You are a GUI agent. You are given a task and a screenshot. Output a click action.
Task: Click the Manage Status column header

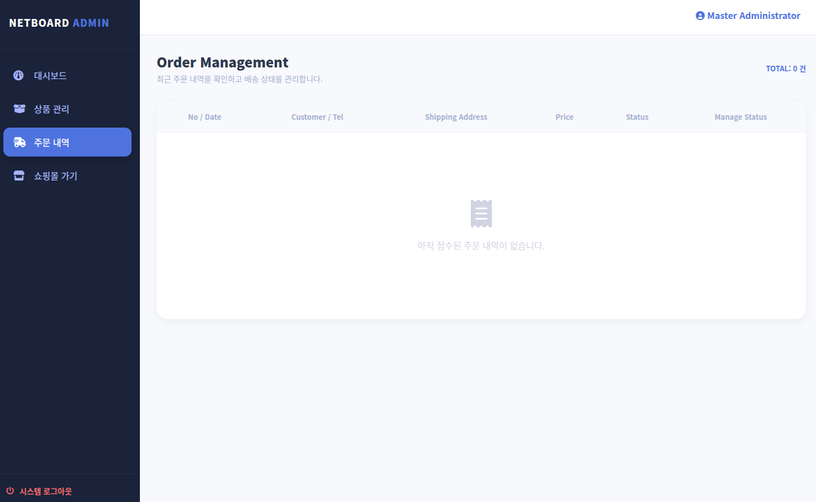tap(740, 117)
